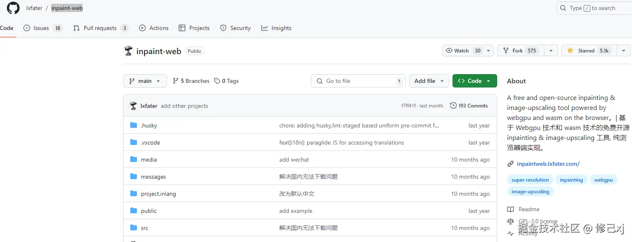This screenshot has height=242, width=632.
Task: Open the messages folder
Action: [153, 177]
